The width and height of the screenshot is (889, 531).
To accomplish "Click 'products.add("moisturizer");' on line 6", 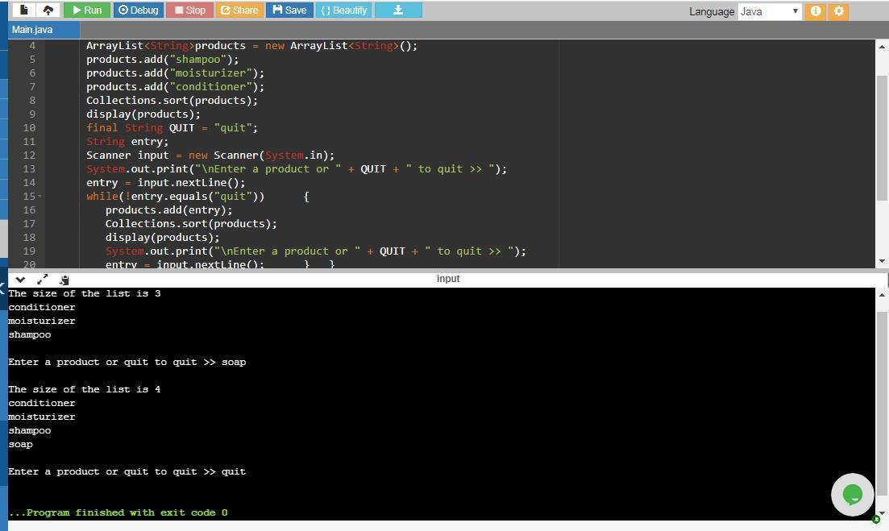I will pyautogui.click(x=175, y=73).
